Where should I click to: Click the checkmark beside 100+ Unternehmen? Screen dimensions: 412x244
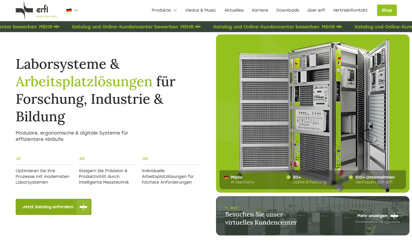click(351, 177)
